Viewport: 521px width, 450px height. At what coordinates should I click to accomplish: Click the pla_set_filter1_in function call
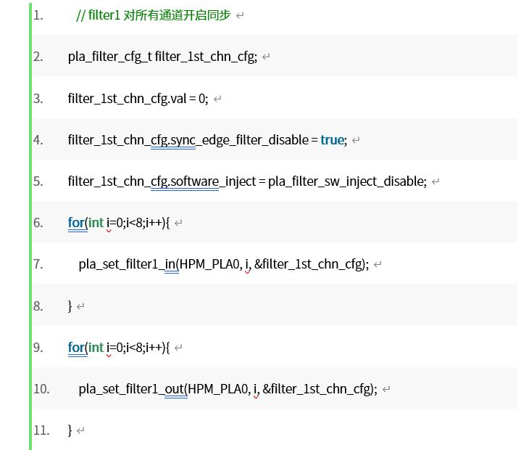click(128, 264)
